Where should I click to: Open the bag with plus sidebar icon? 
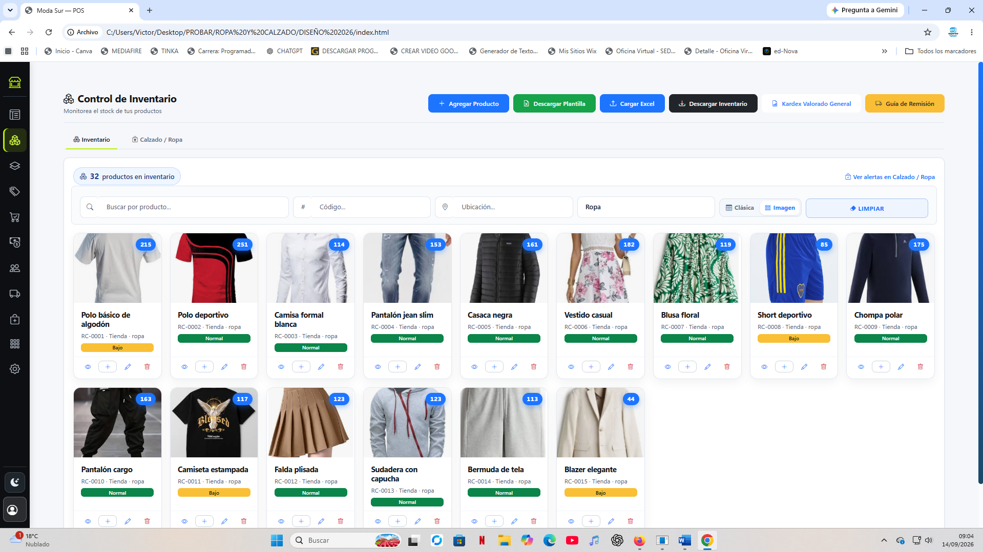pos(15,319)
